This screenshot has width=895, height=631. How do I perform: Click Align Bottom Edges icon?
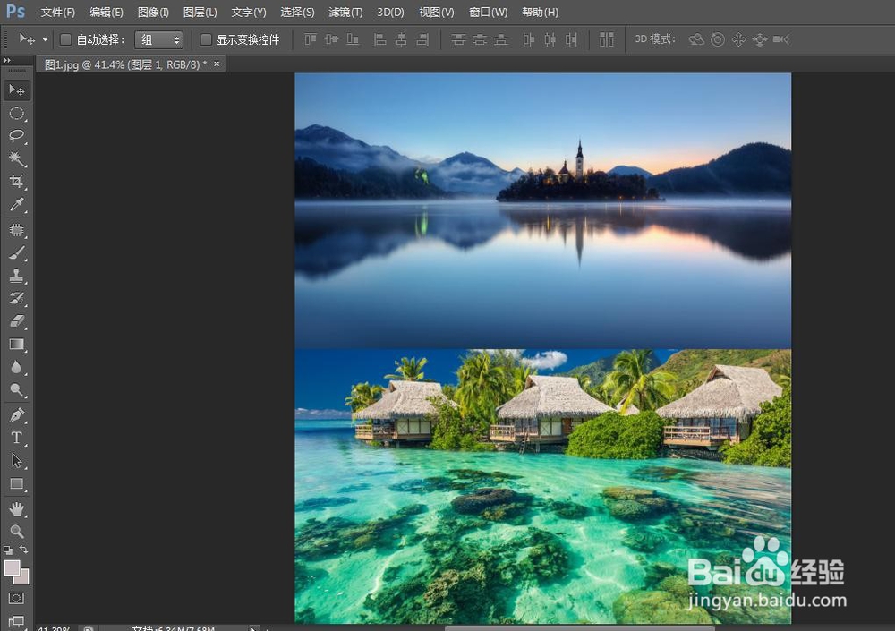[x=353, y=39]
